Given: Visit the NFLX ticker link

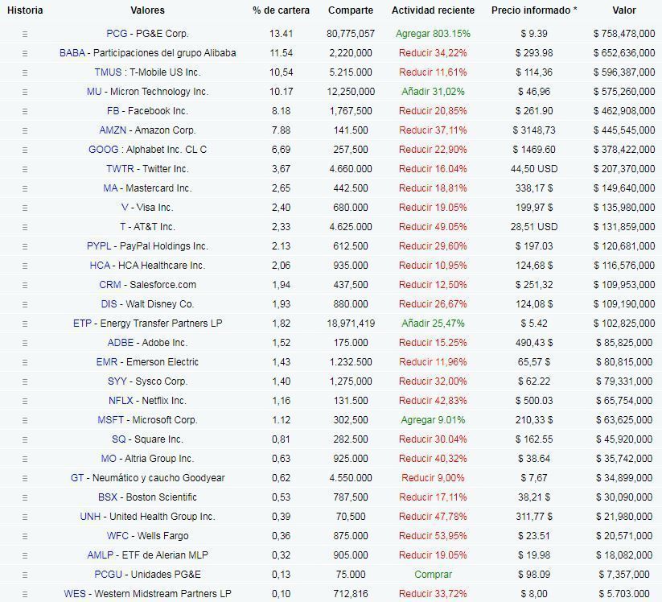Looking at the screenshot, I should (121, 401).
